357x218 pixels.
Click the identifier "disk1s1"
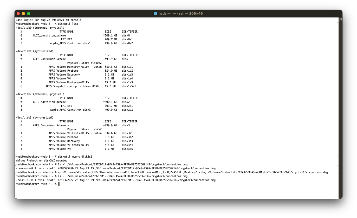(x=127, y=67)
